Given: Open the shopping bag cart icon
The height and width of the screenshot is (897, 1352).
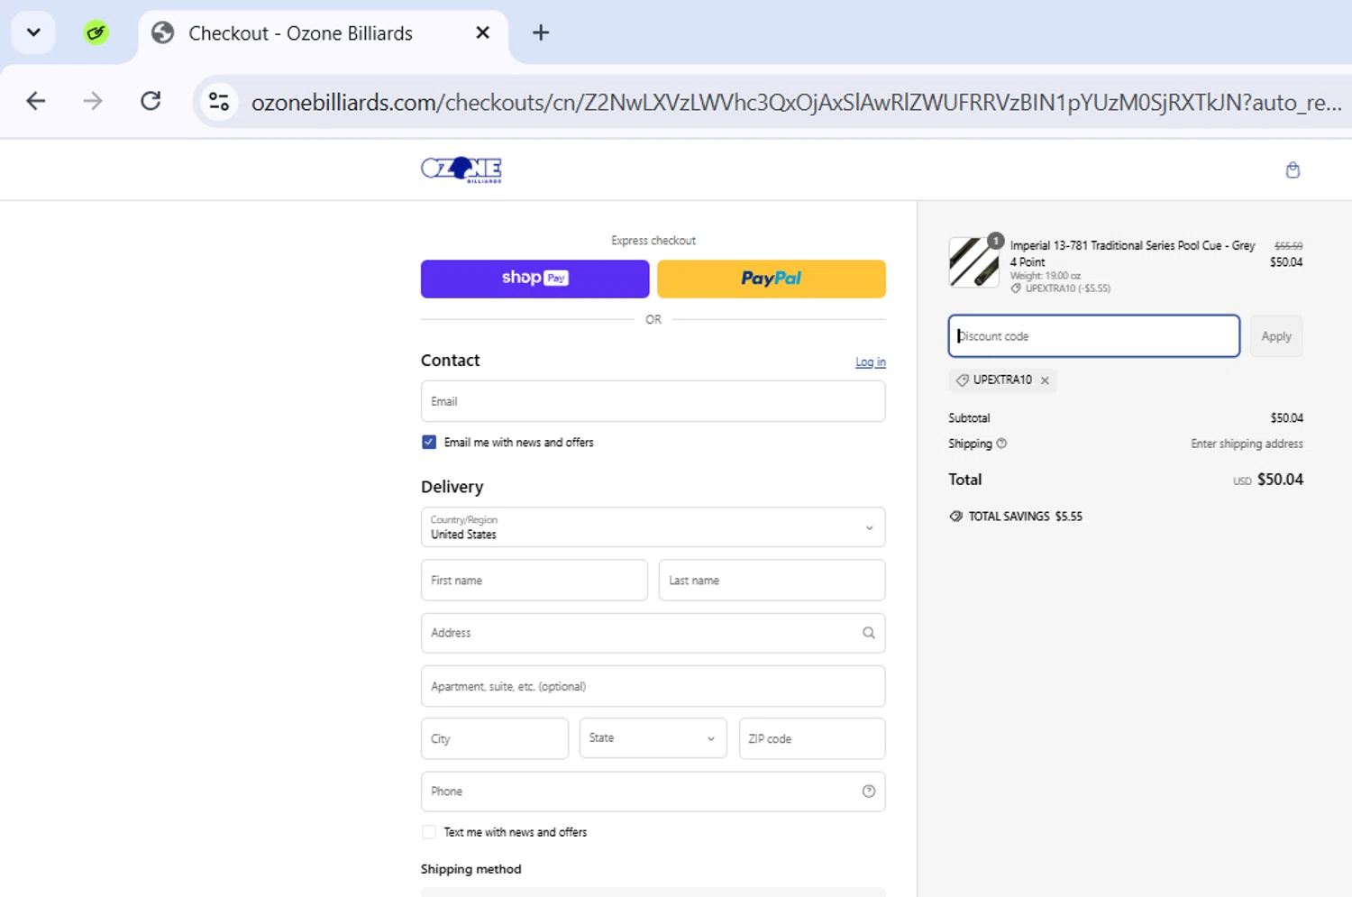Looking at the screenshot, I should click(1293, 170).
